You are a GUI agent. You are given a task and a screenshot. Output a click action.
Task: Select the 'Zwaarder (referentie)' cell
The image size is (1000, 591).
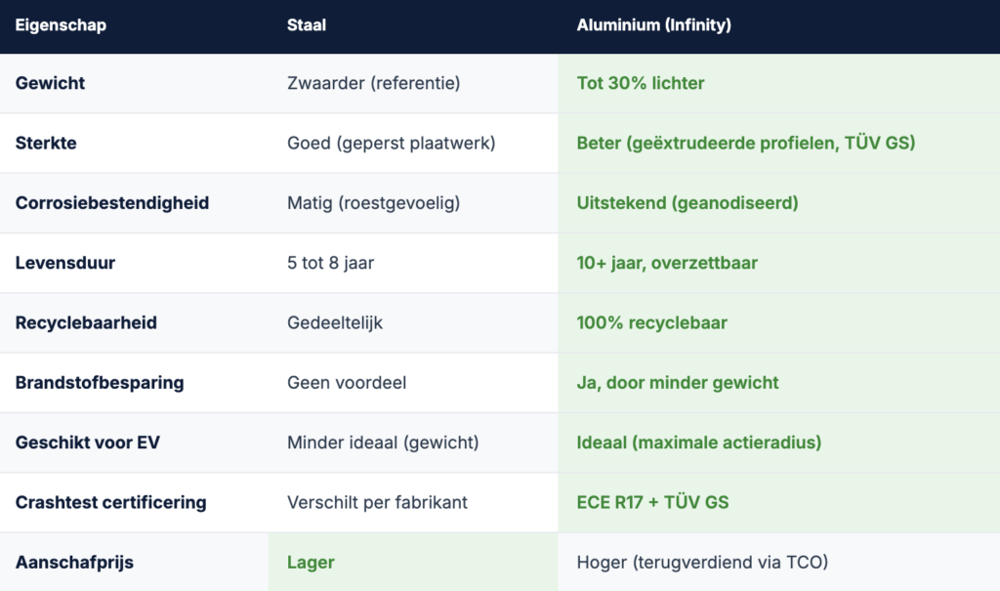[x=373, y=83]
